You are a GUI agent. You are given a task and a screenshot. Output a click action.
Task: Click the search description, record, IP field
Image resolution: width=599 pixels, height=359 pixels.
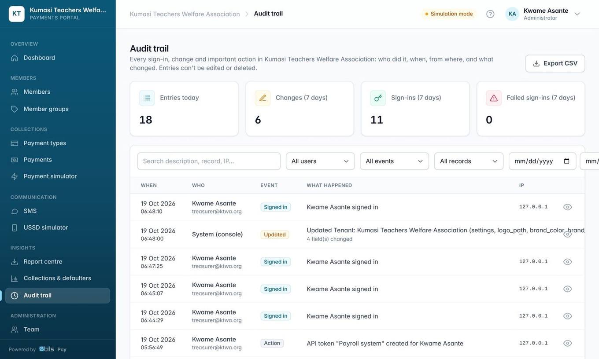click(209, 161)
